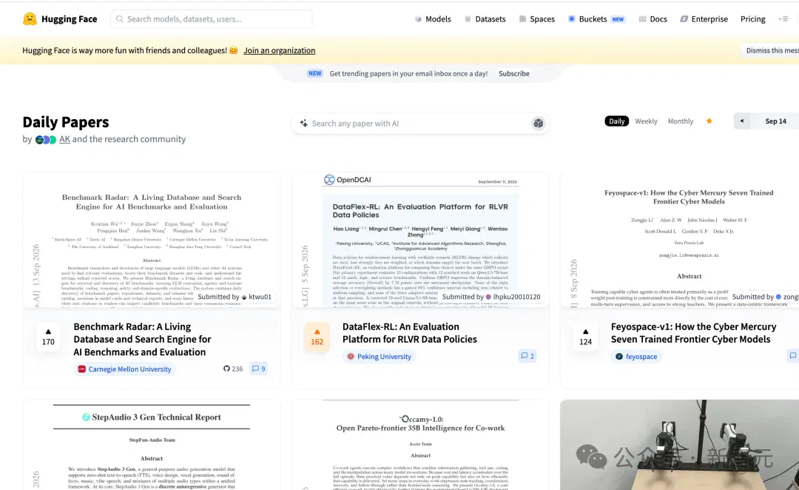
Task: Focus the Search models, datasets, users field
Action: click(212, 19)
